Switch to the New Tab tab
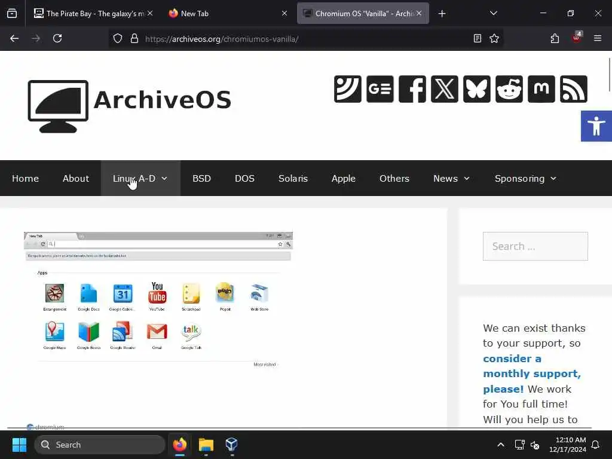612x459 pixels. click(228, 13)
